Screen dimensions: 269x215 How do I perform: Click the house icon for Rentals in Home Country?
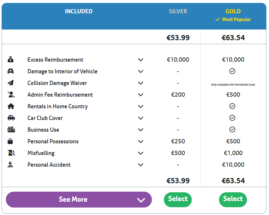coord(11,106)
